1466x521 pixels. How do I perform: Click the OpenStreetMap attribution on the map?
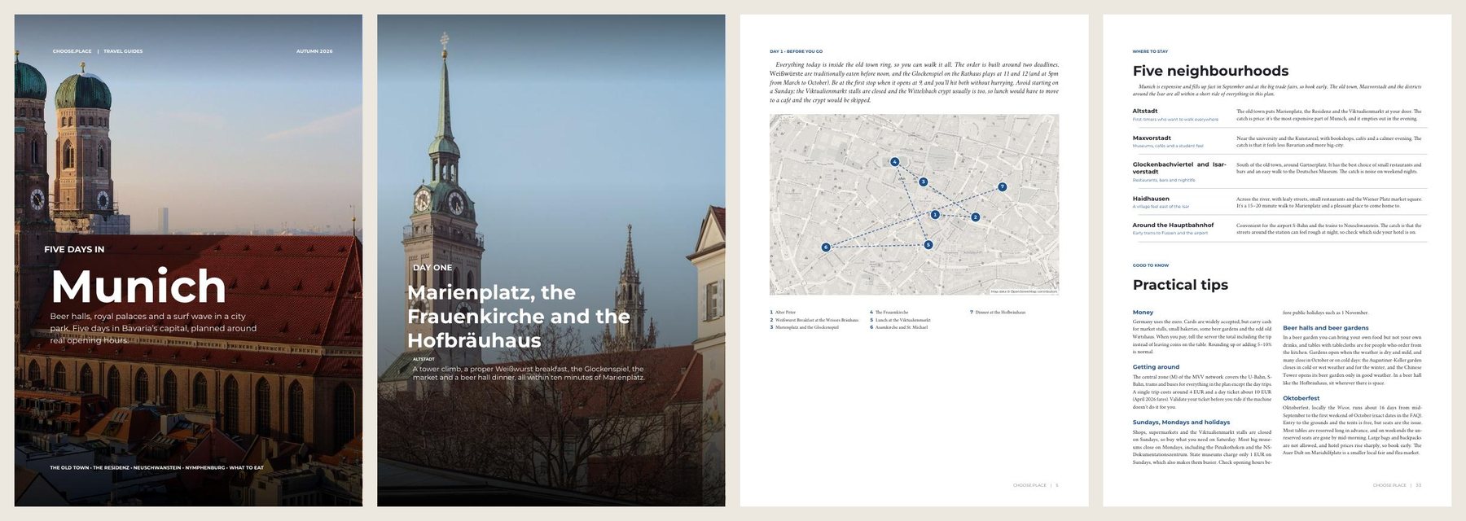1024,291
